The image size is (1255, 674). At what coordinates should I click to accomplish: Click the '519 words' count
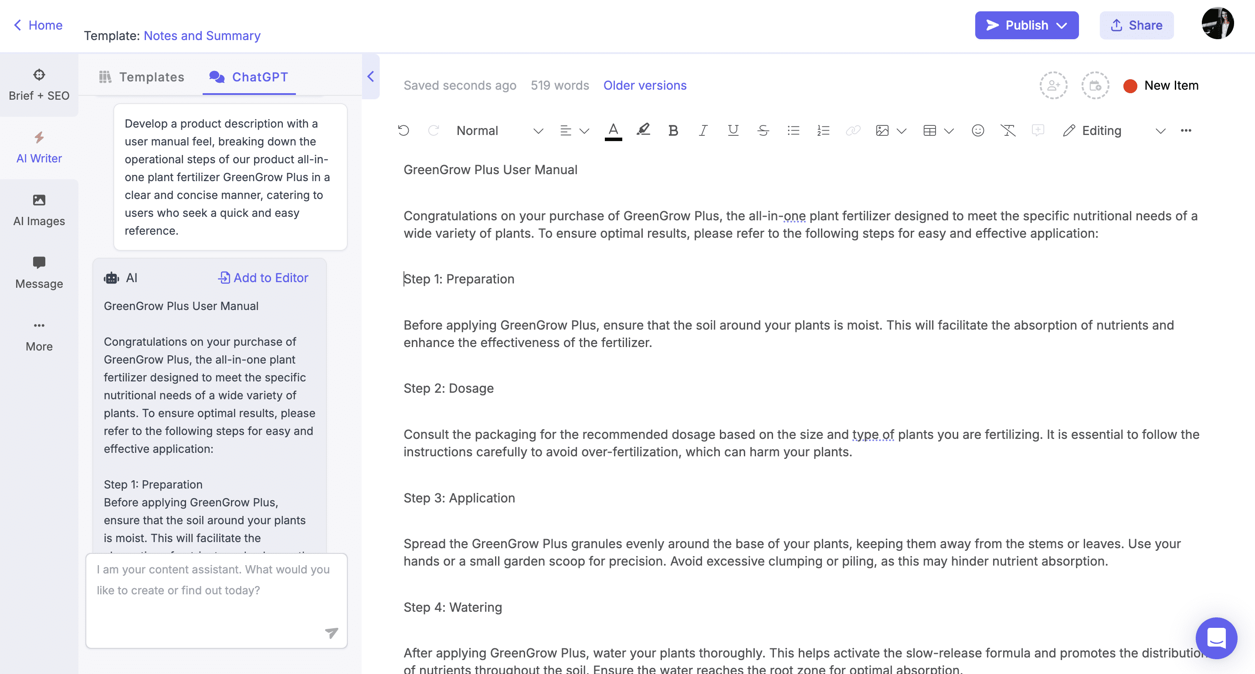(x=560, y=86)
